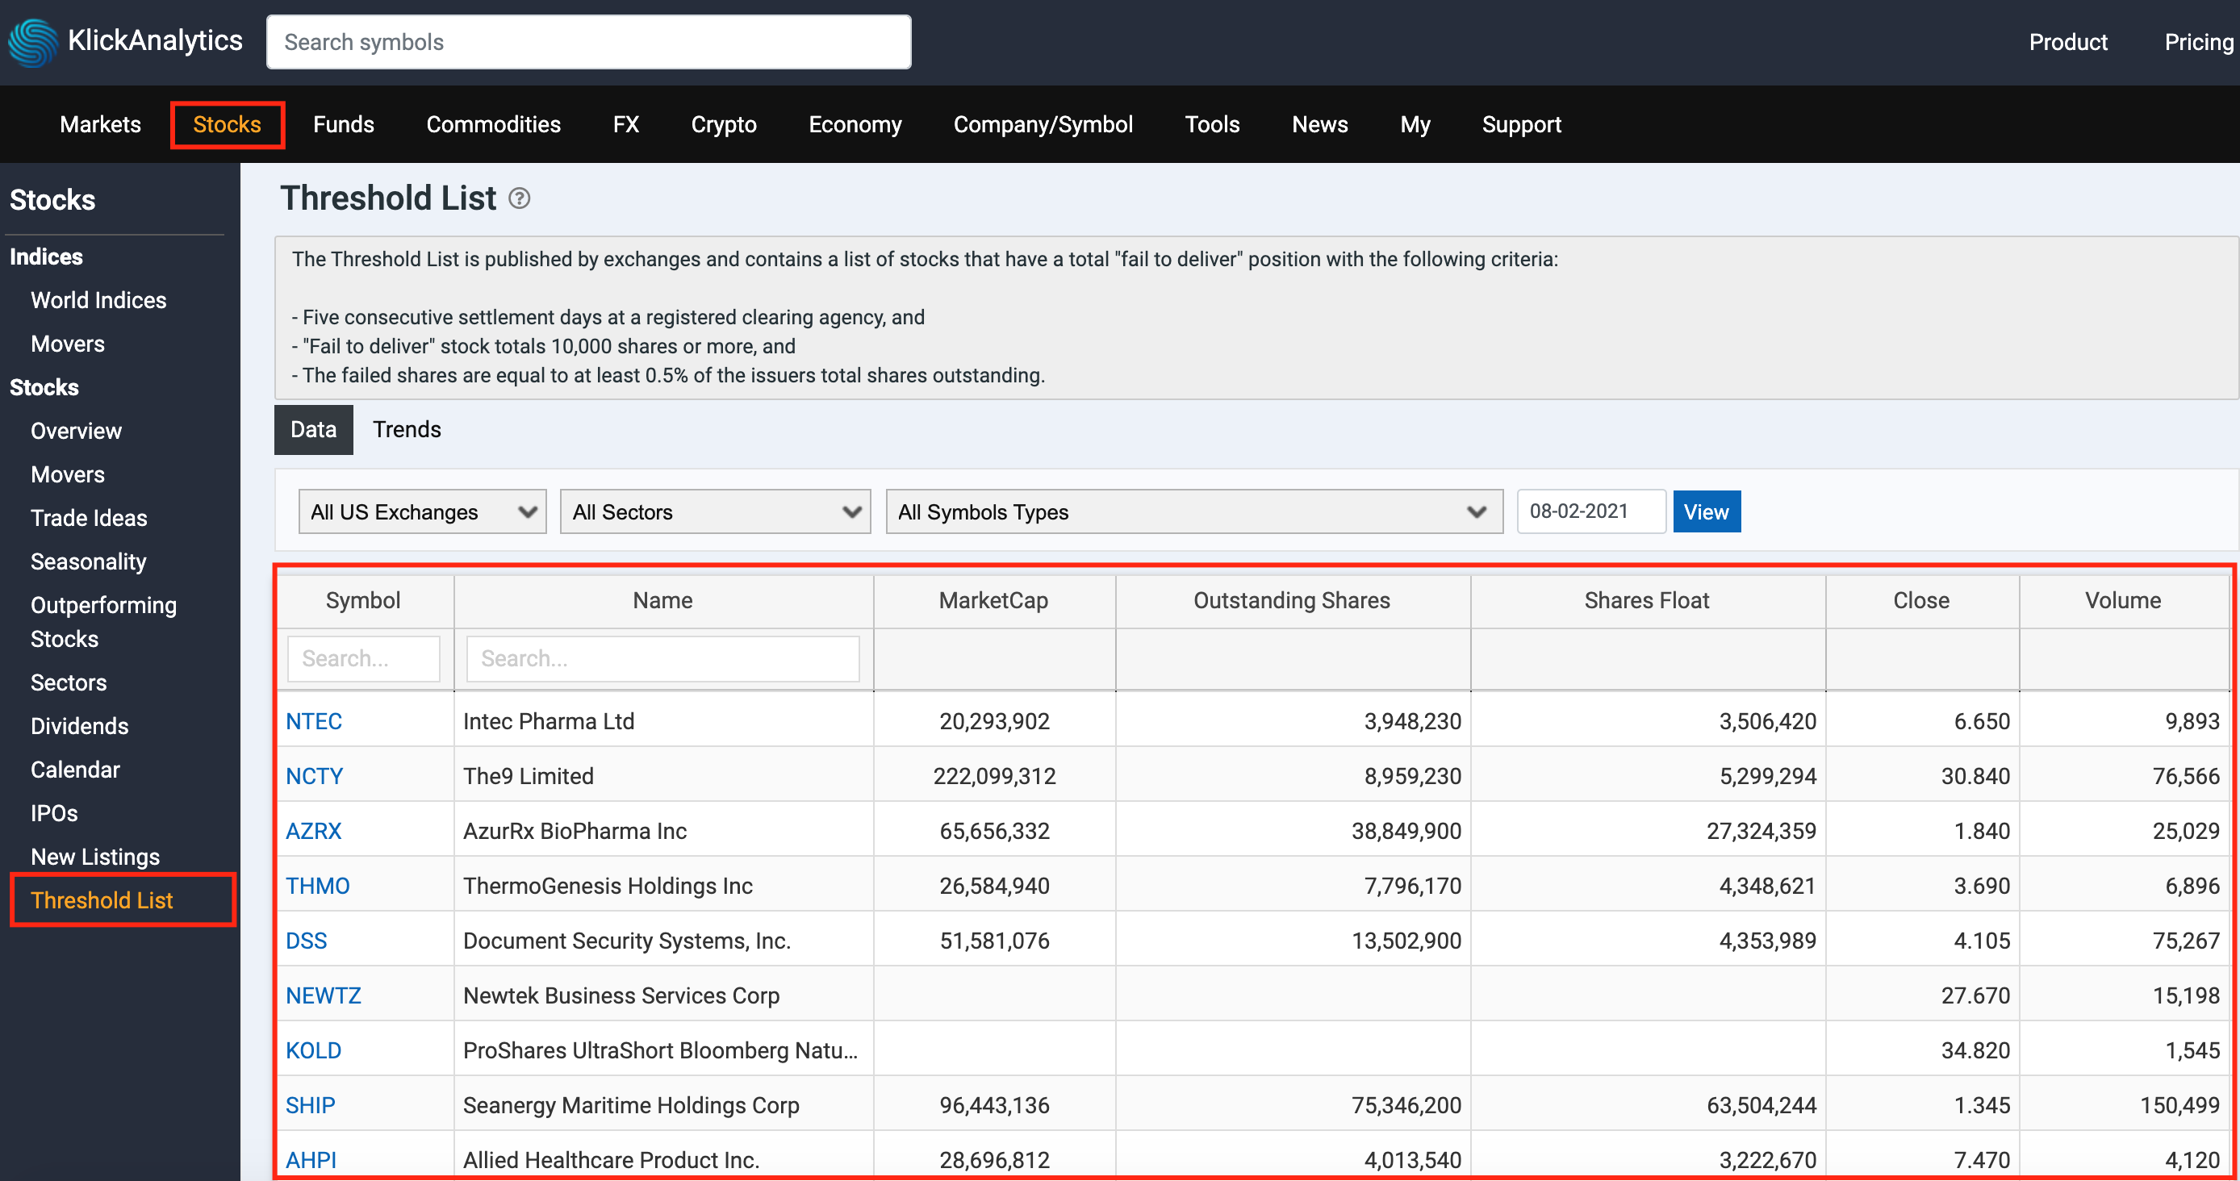Sort by the Symbol column header
2240x1181 pixels.
coord(363,600)
